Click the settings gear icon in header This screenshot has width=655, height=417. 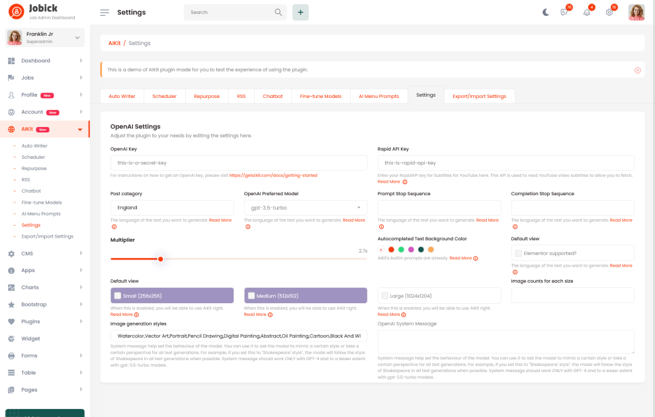[x=609, y=12]
